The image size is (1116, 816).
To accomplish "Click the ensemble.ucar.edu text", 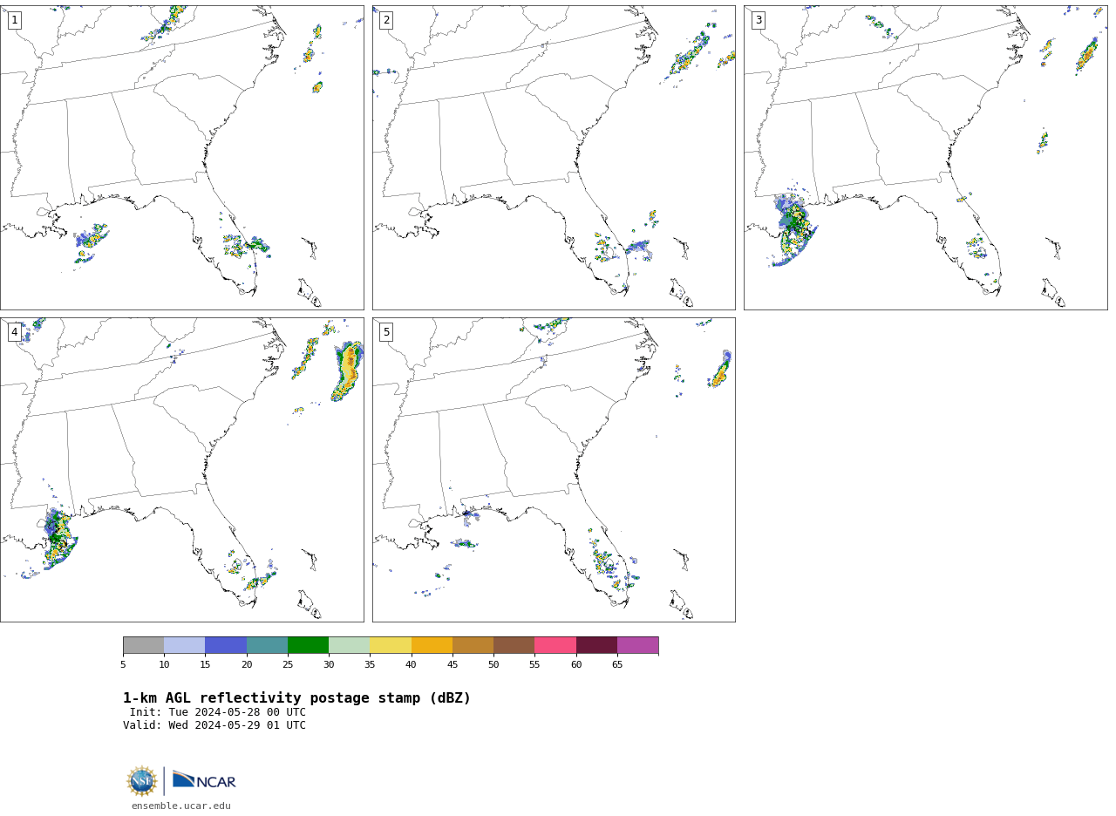I will coord(181,806).
